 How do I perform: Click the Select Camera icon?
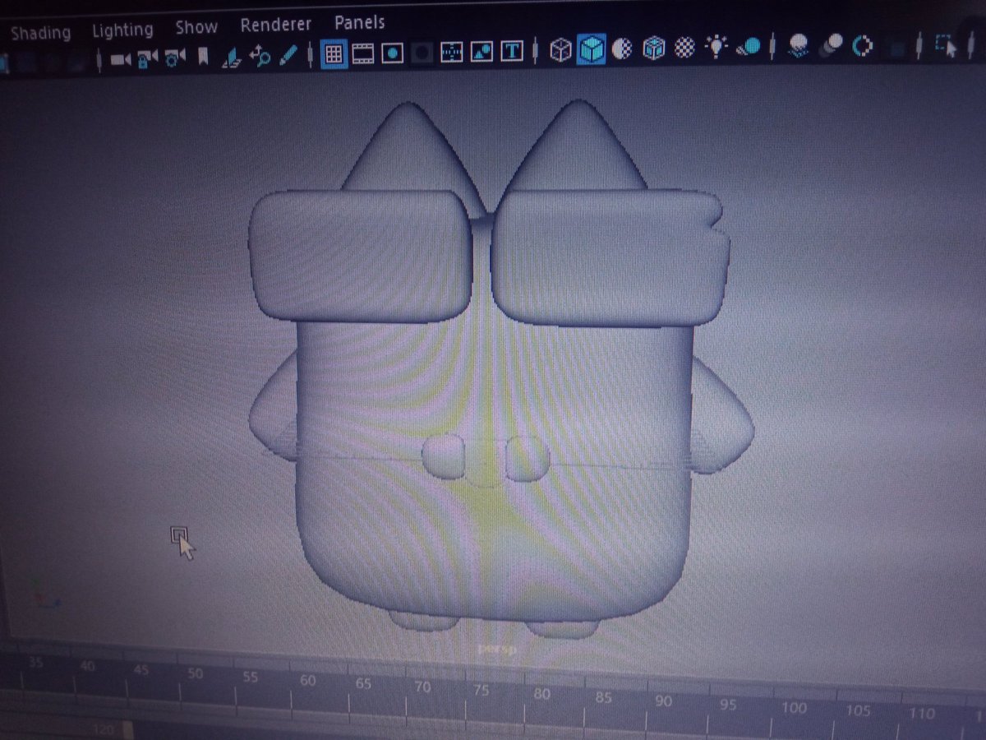tap(121, 59)
